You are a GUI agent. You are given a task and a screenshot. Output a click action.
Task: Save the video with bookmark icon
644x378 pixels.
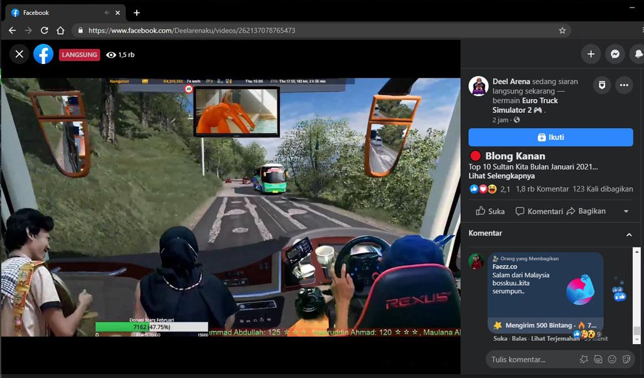(x=602, y=85)
